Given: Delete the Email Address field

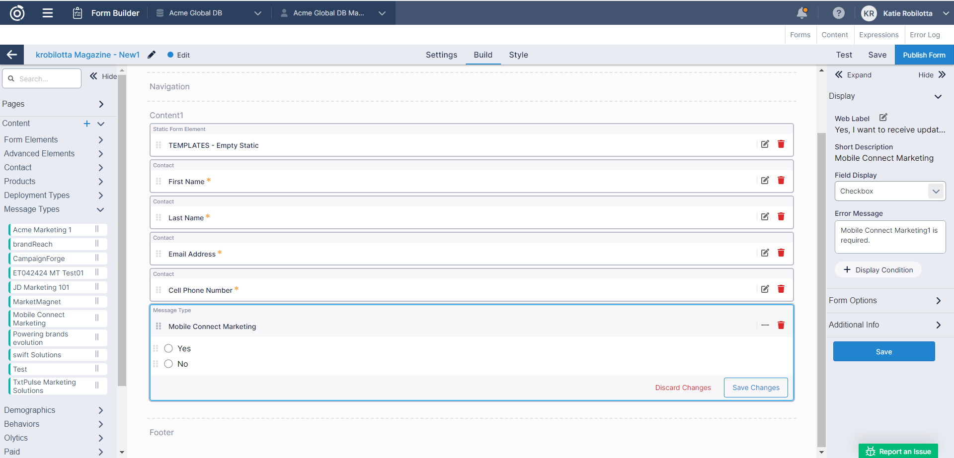Looking at the screenshot, I should click(x=781, y=253).
